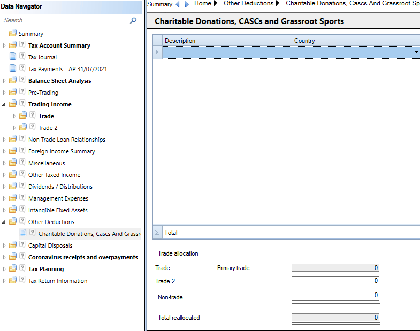
Task: Click the Country column header
Action: [356, 41]
